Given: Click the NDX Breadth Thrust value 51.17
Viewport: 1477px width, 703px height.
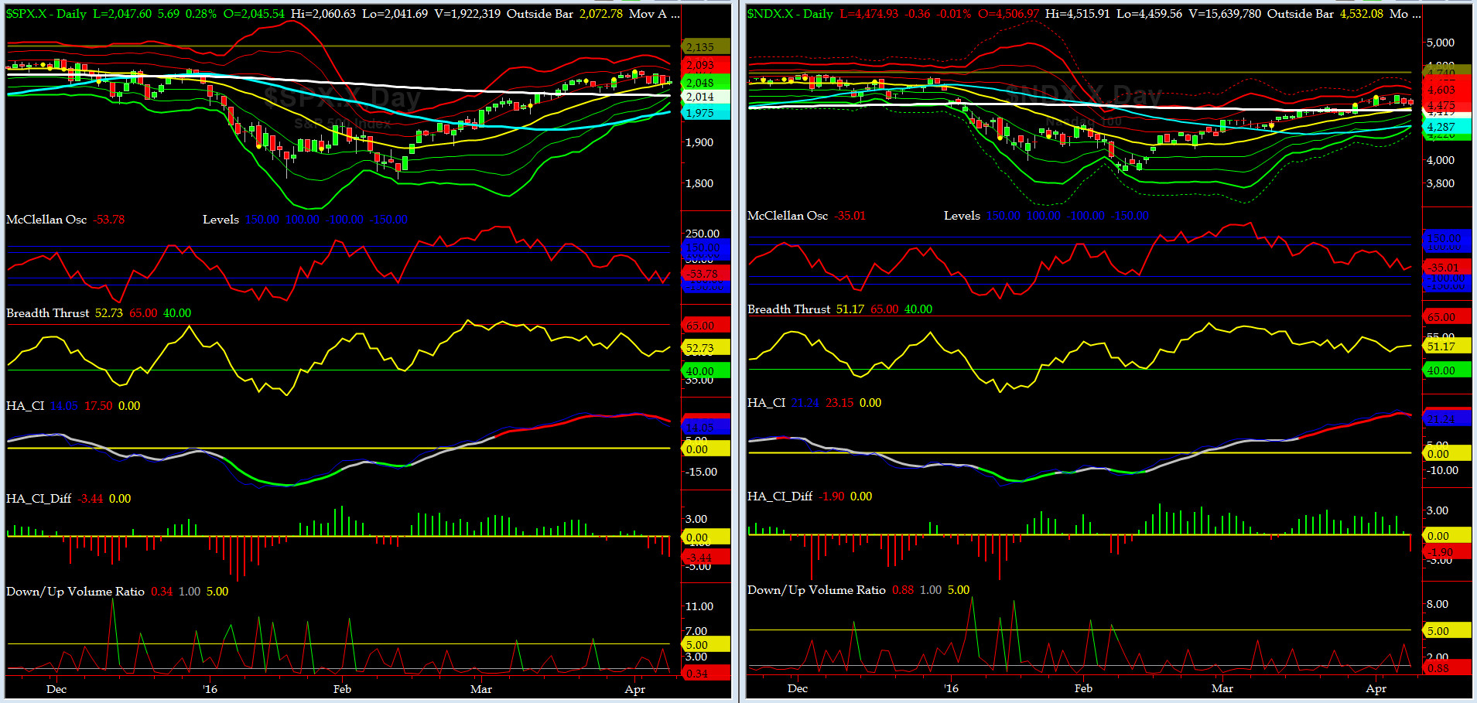Looking at the screenshot, I should (850, 309).
